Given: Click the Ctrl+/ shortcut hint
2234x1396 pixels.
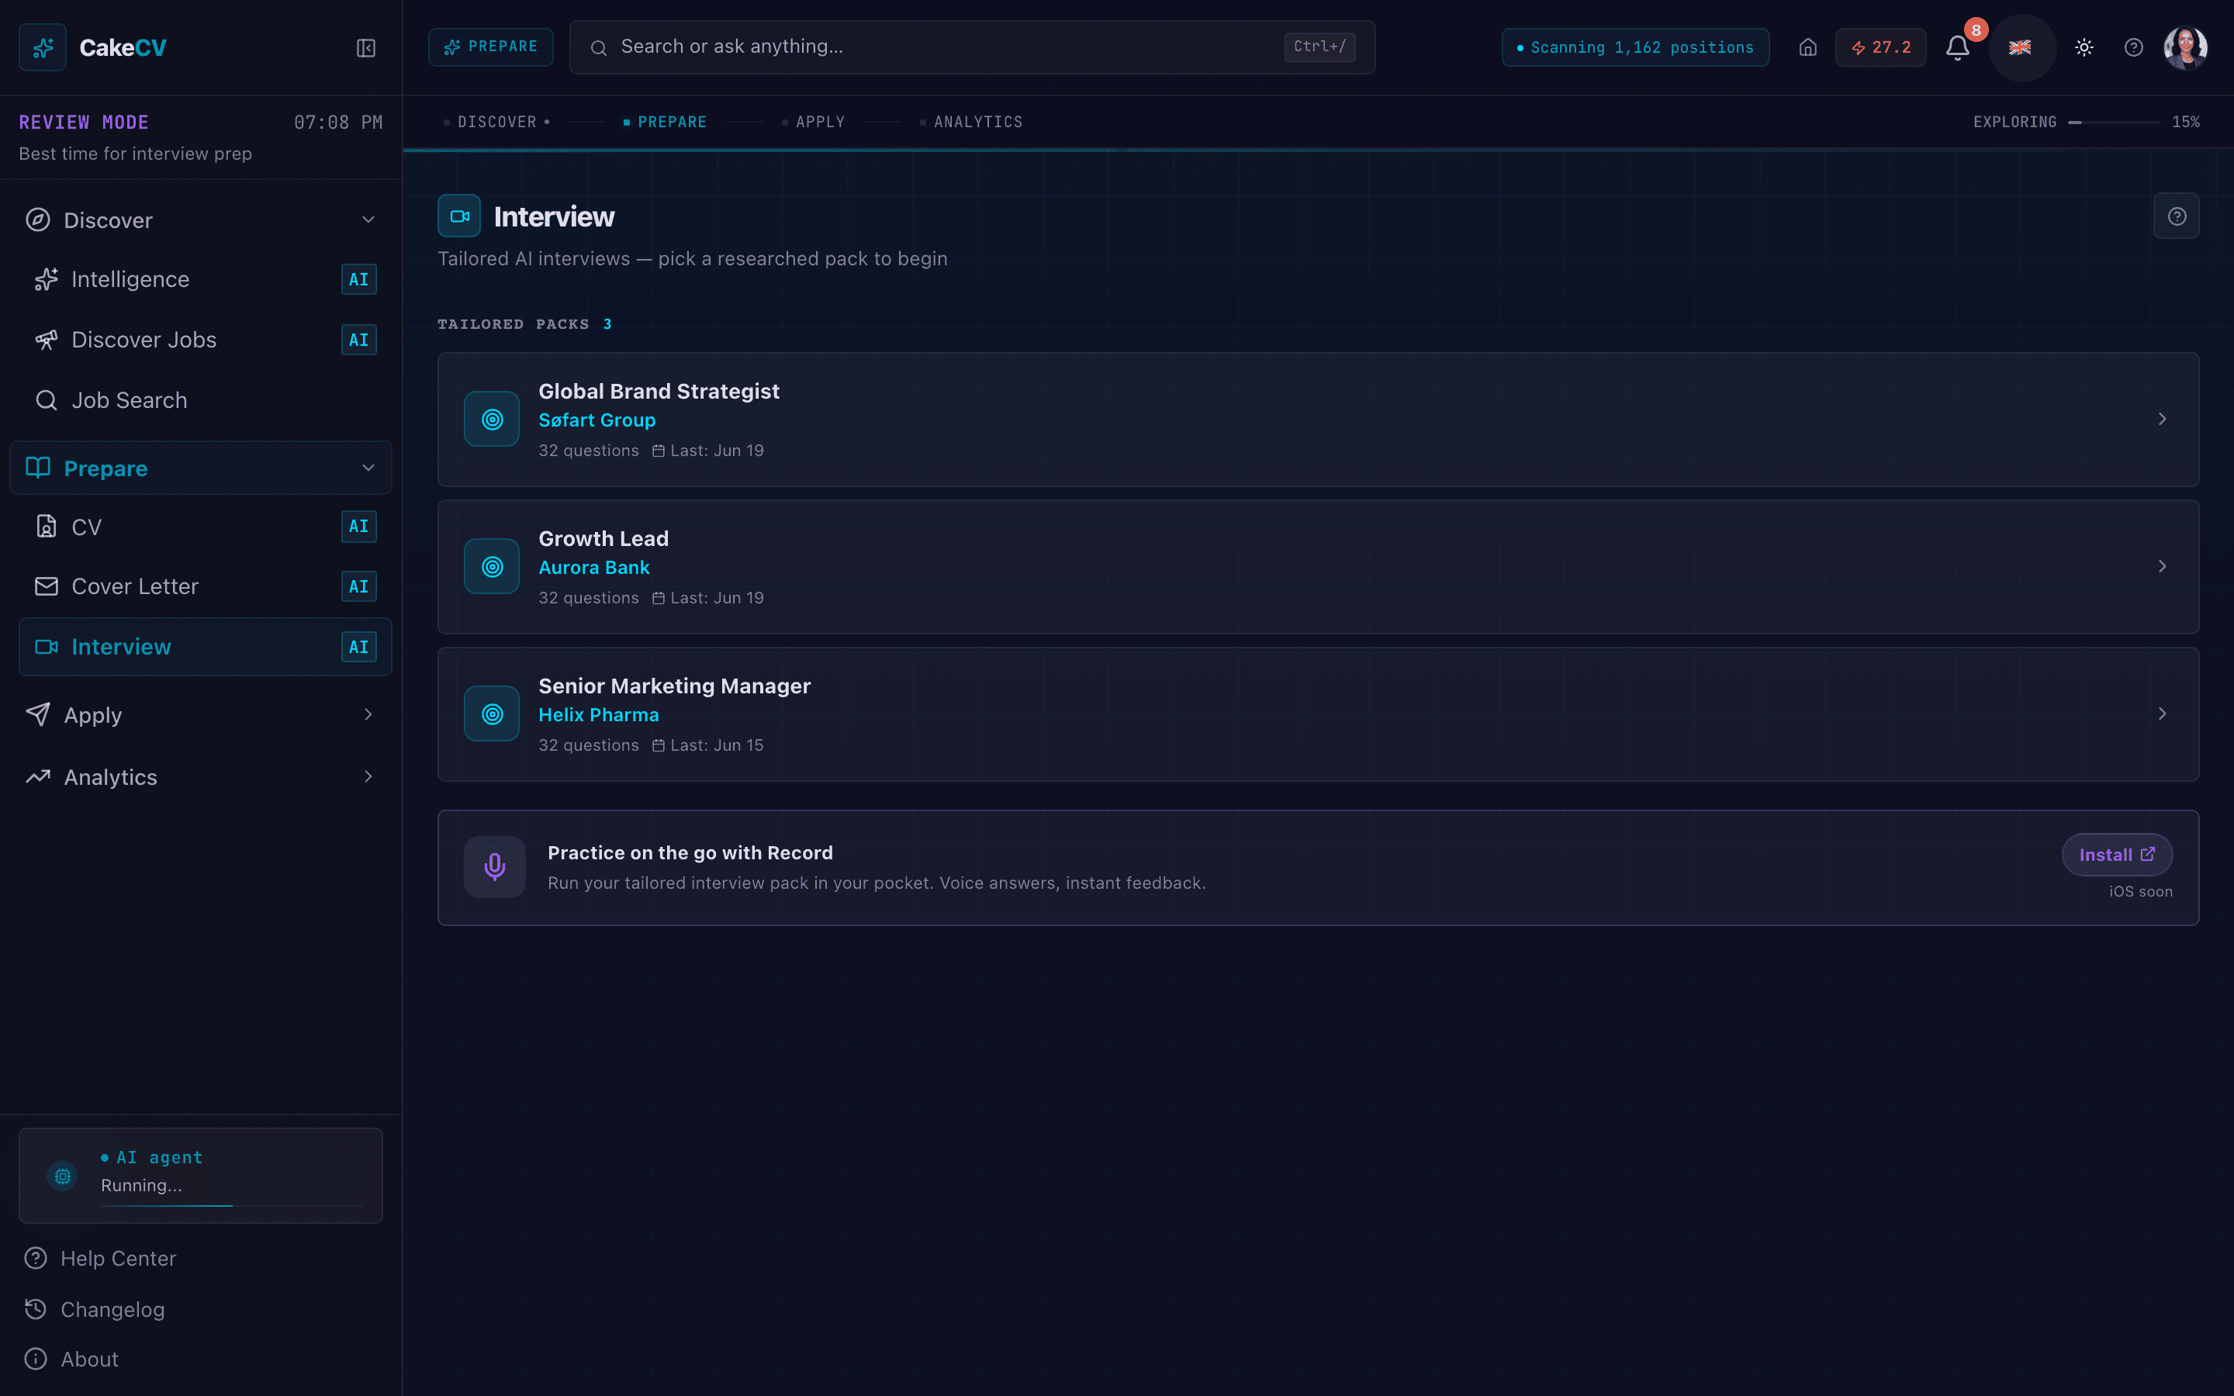Looking at the screenshot, I should click(x=1319, y=47).
